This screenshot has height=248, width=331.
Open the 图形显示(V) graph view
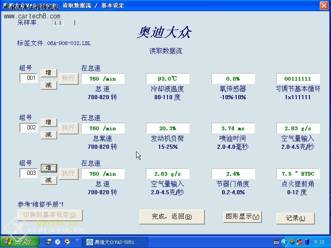(x=242, y=217)
